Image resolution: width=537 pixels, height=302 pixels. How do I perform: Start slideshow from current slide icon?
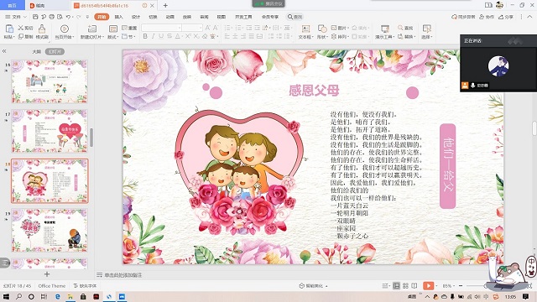(x=64, y=29)
